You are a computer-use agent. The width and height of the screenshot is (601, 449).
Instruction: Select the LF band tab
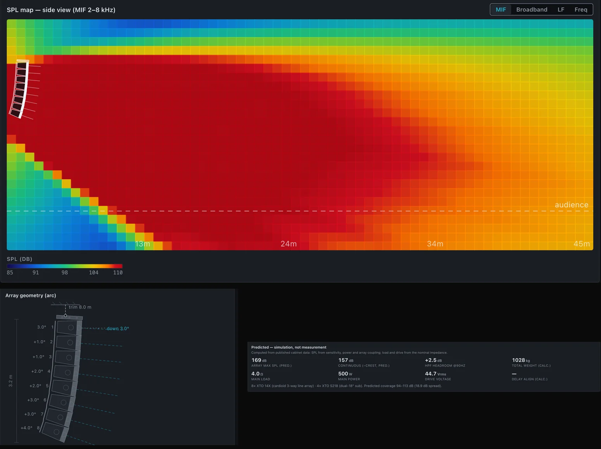point(561,10)
